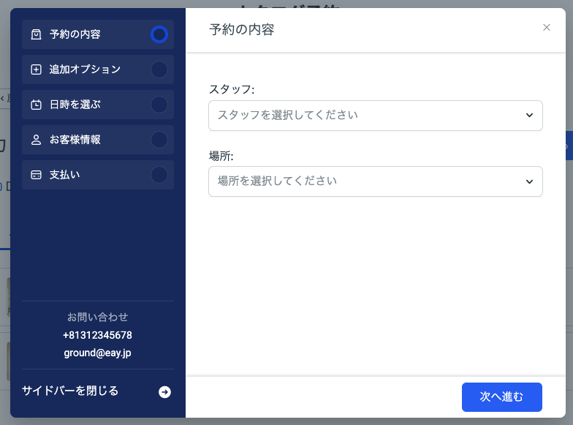Image resolution: width=573 pixels, height=425 pixels.
Task: Close the booking dialog with X
Action: coord(546,28)
